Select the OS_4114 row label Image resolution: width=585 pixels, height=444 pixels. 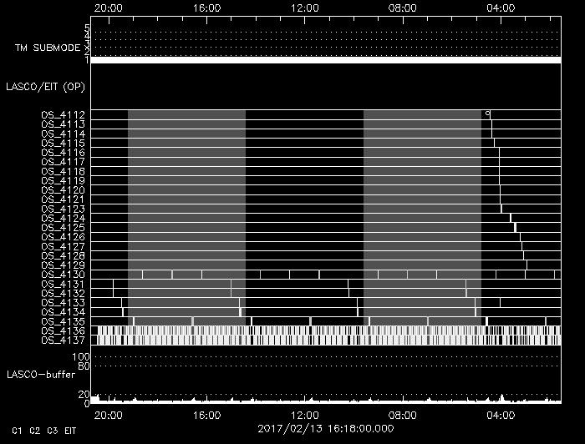pyautogui.click(x=63, y=134)
